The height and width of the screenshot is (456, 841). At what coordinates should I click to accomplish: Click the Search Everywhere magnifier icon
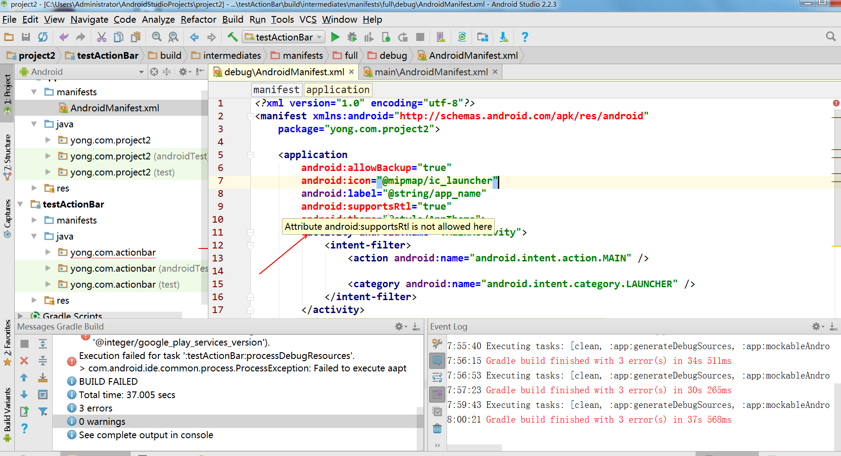pyautogui.click(x=831, y=37)
